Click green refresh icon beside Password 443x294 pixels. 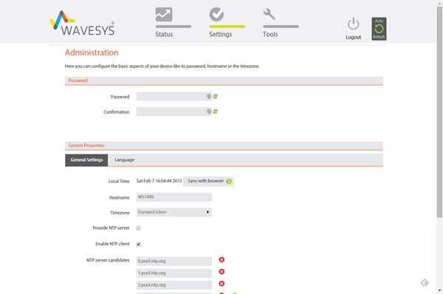[216, 96]
